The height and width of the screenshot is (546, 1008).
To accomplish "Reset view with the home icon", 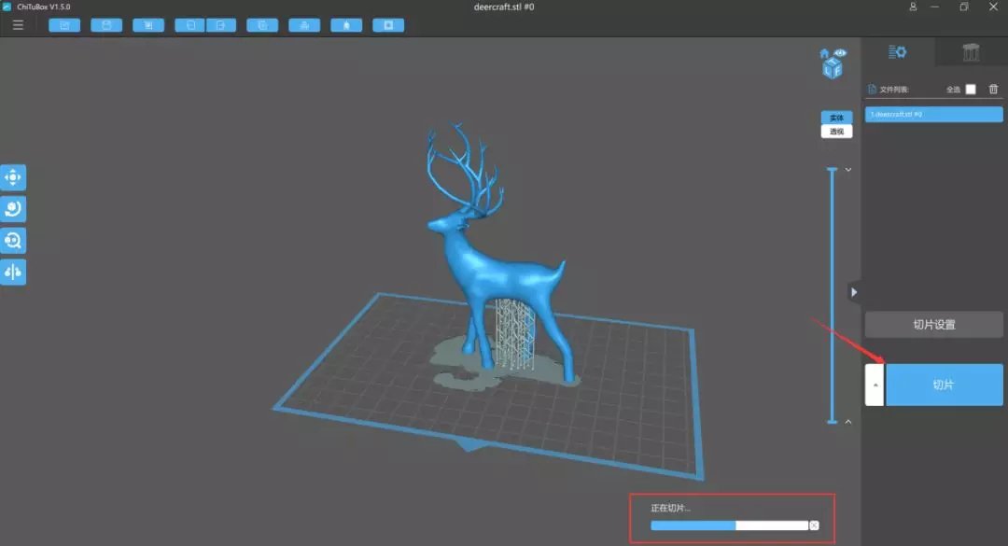I will (824, 53).
